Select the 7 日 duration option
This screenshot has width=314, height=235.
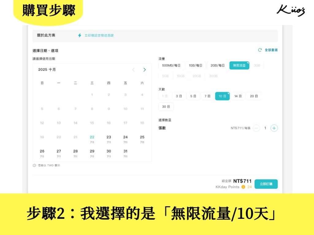click(x=208, y=96)
